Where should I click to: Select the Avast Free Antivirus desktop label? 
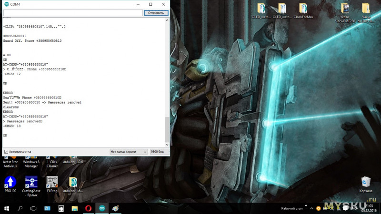10,164
